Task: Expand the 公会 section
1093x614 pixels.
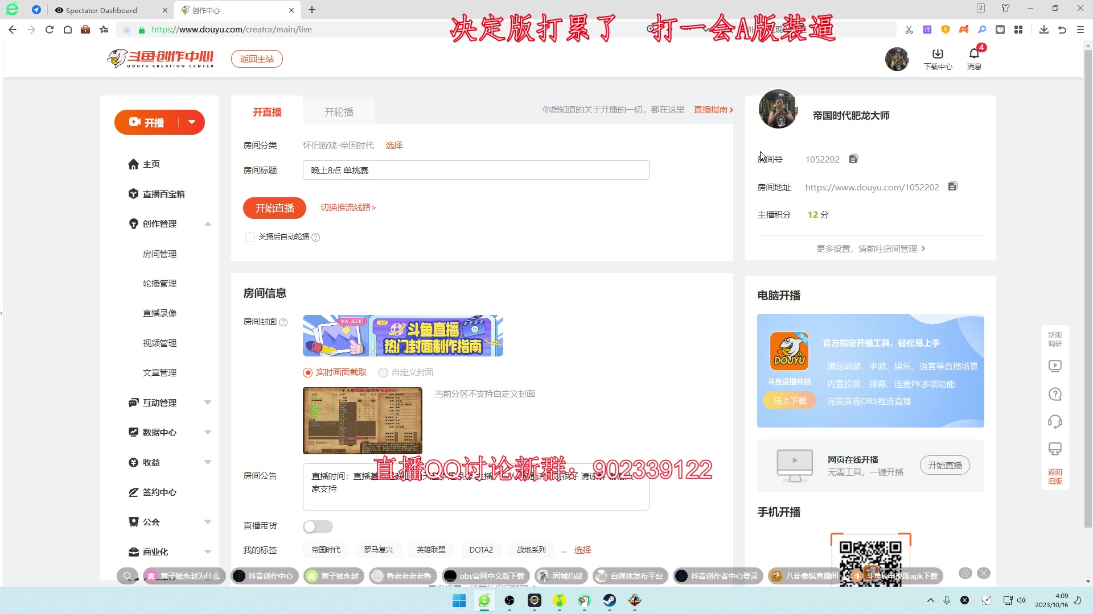Action: 208,522
